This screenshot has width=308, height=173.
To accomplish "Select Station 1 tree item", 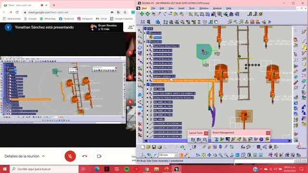I will (x=164, y=76).
